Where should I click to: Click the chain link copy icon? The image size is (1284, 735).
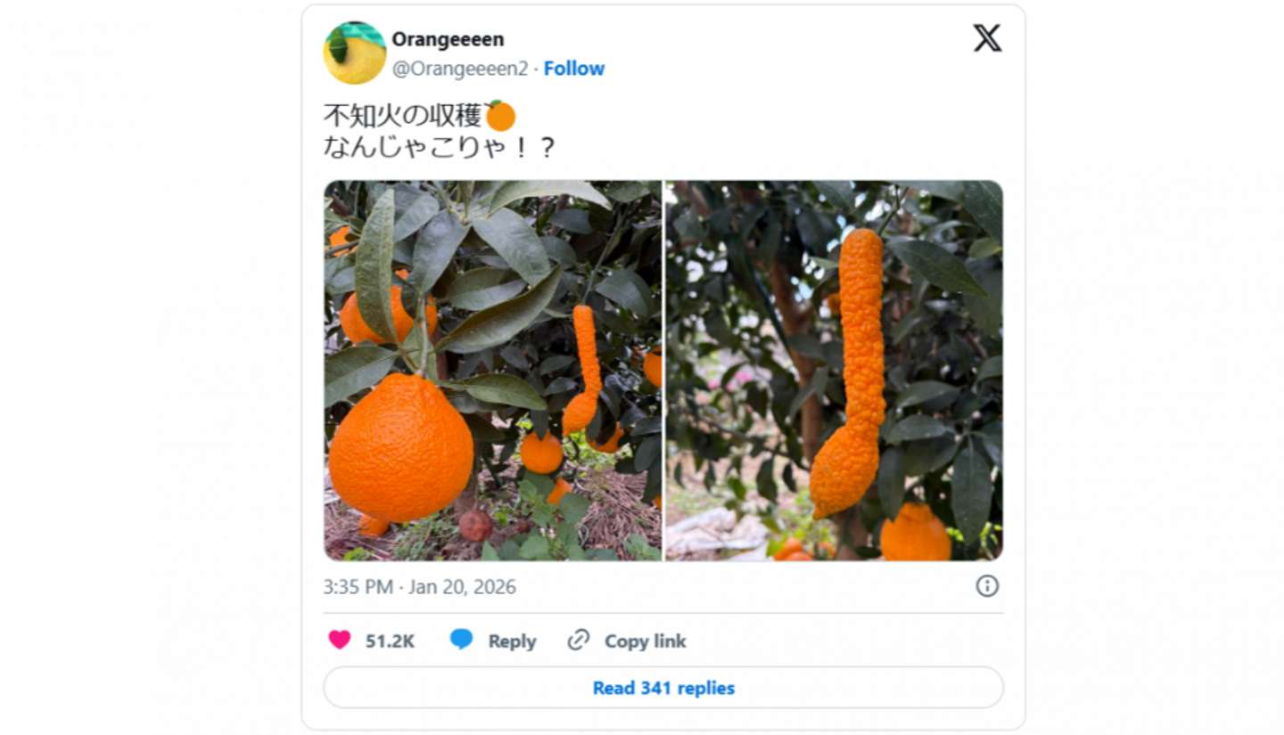click(579, 640)
